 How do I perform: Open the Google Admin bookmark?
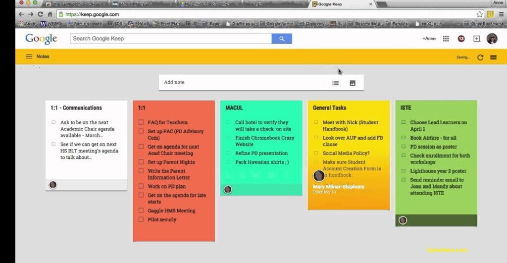(x=276, y=24)
